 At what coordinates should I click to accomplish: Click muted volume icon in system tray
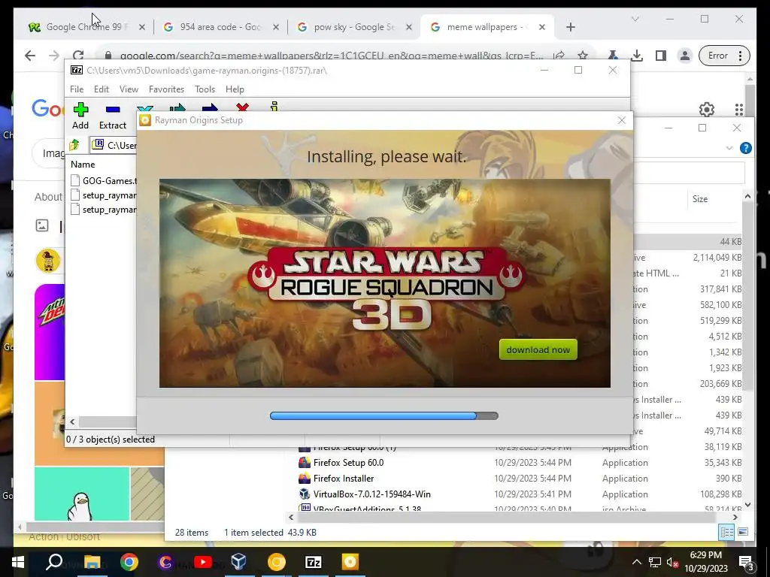point(673,562)
